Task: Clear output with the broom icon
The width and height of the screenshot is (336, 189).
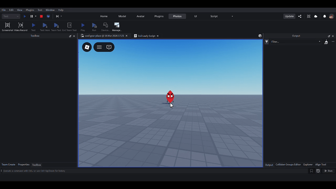Action: click(326, 42)
